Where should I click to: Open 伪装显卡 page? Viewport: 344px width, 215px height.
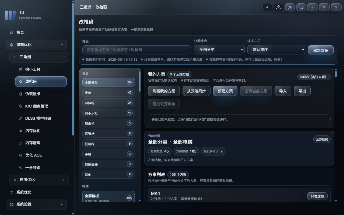click(41, 94)
